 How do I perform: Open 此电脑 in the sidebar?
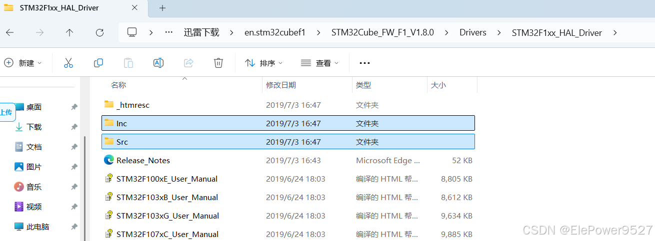[x=38, y=227]
